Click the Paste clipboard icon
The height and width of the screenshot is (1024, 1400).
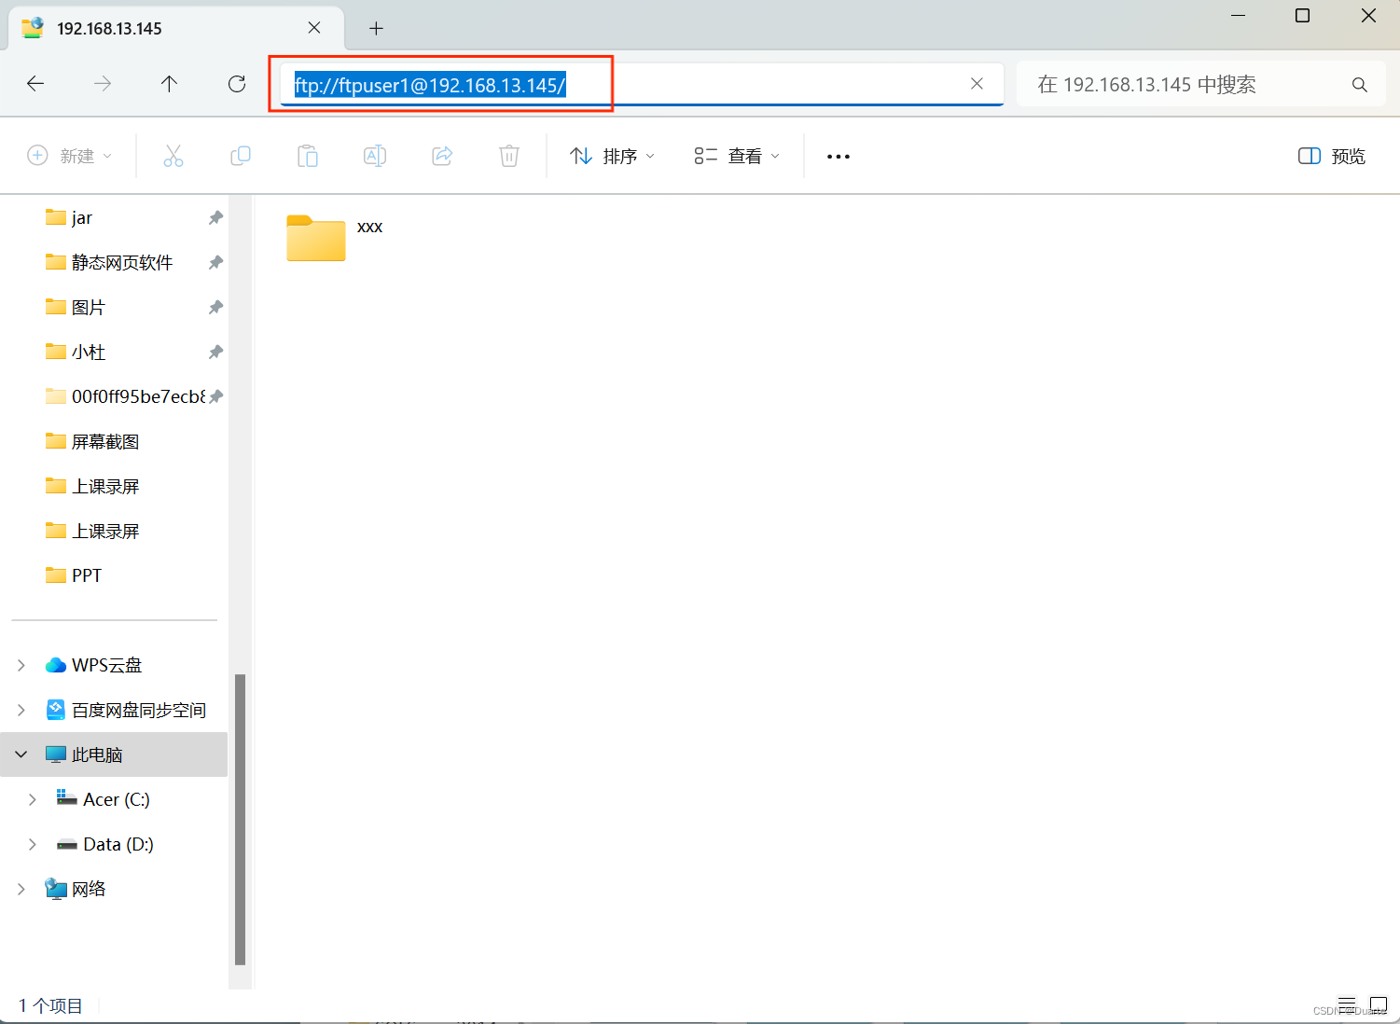pos(308,156)
